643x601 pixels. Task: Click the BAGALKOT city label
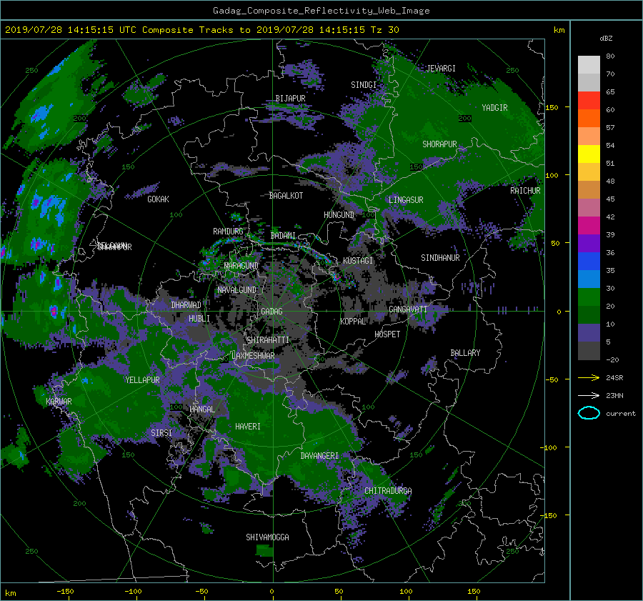click(x=286, y=196)
